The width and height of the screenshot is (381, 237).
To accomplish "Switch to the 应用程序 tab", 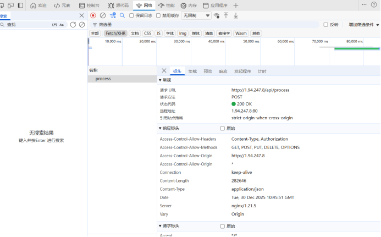I will [216, 5].
